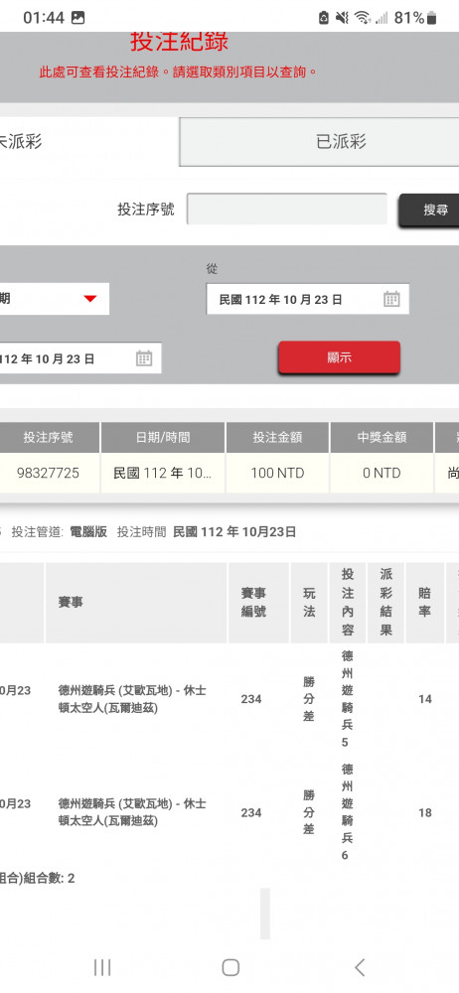Tap the Android home button
459x993 pixels.
point(230,967)
